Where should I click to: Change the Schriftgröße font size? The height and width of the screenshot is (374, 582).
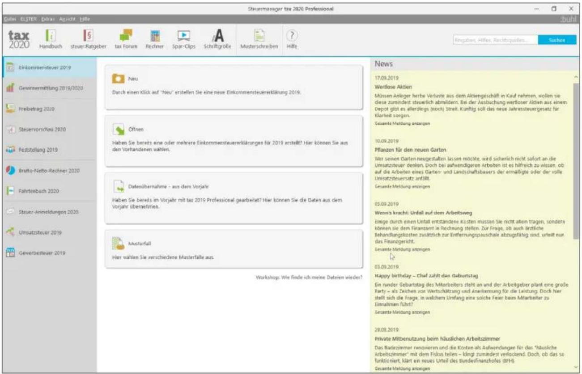coord(217,39)
